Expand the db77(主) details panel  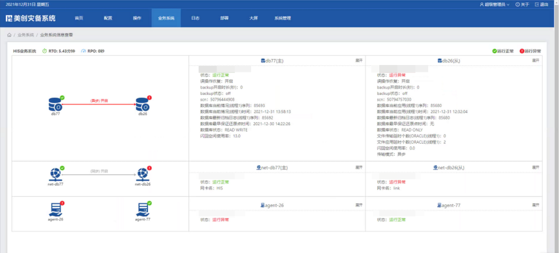click(x=359, y=59)
